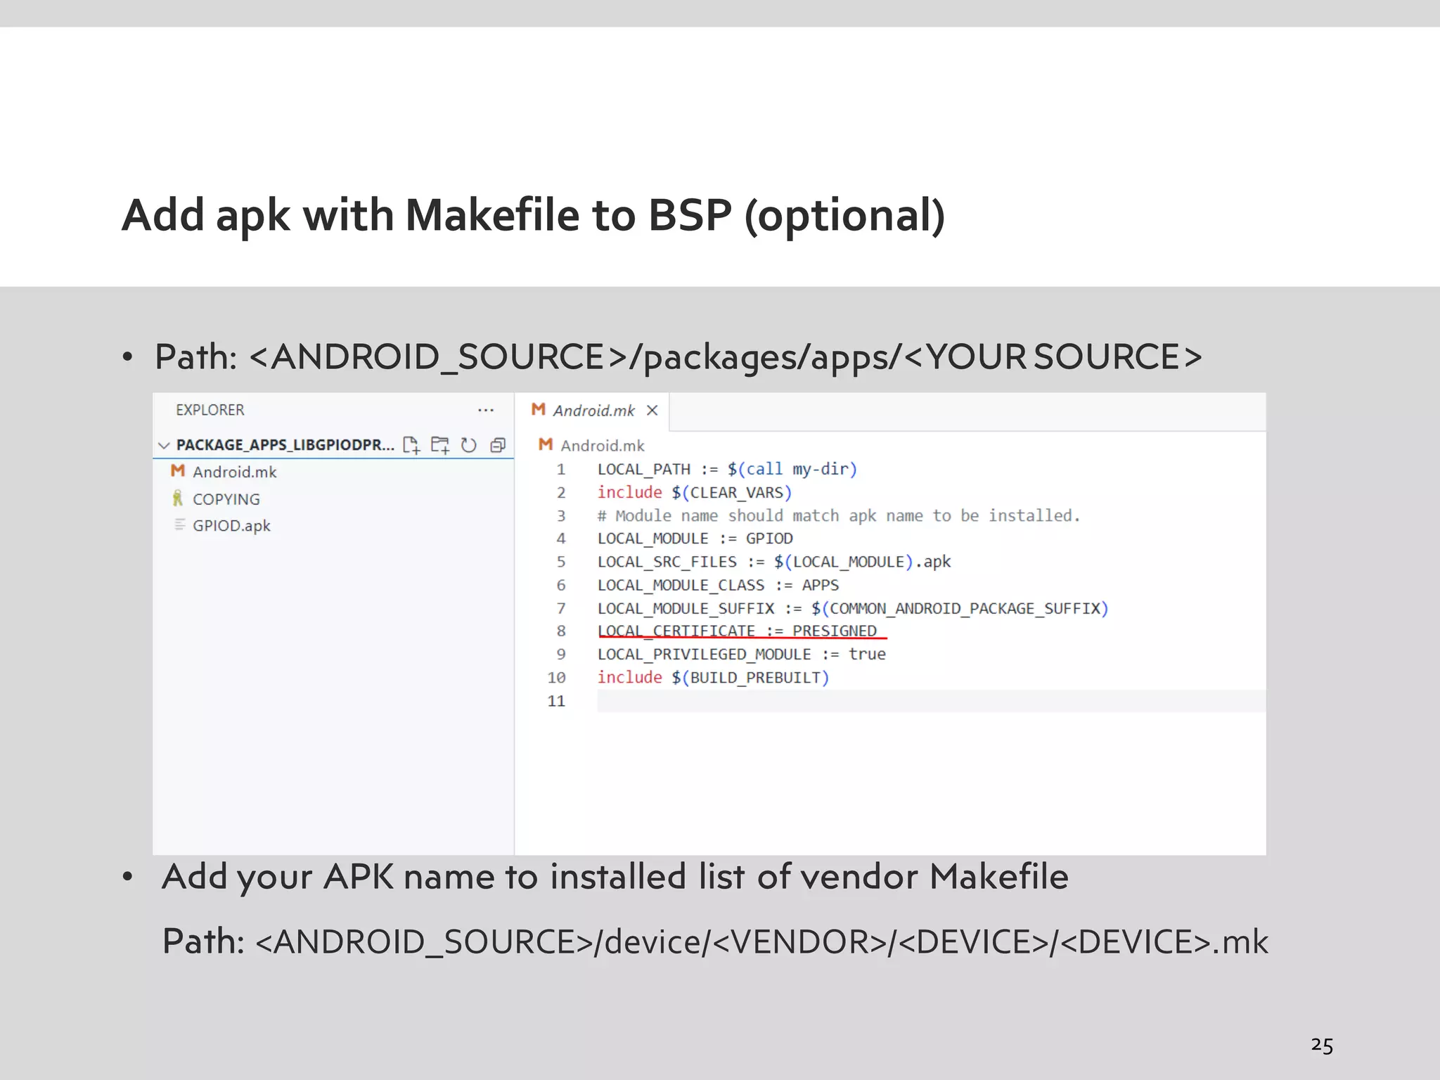Click the Refresh Explorer icon
The width and height of the screenshot is (1440, 1080).
[469, 445]
